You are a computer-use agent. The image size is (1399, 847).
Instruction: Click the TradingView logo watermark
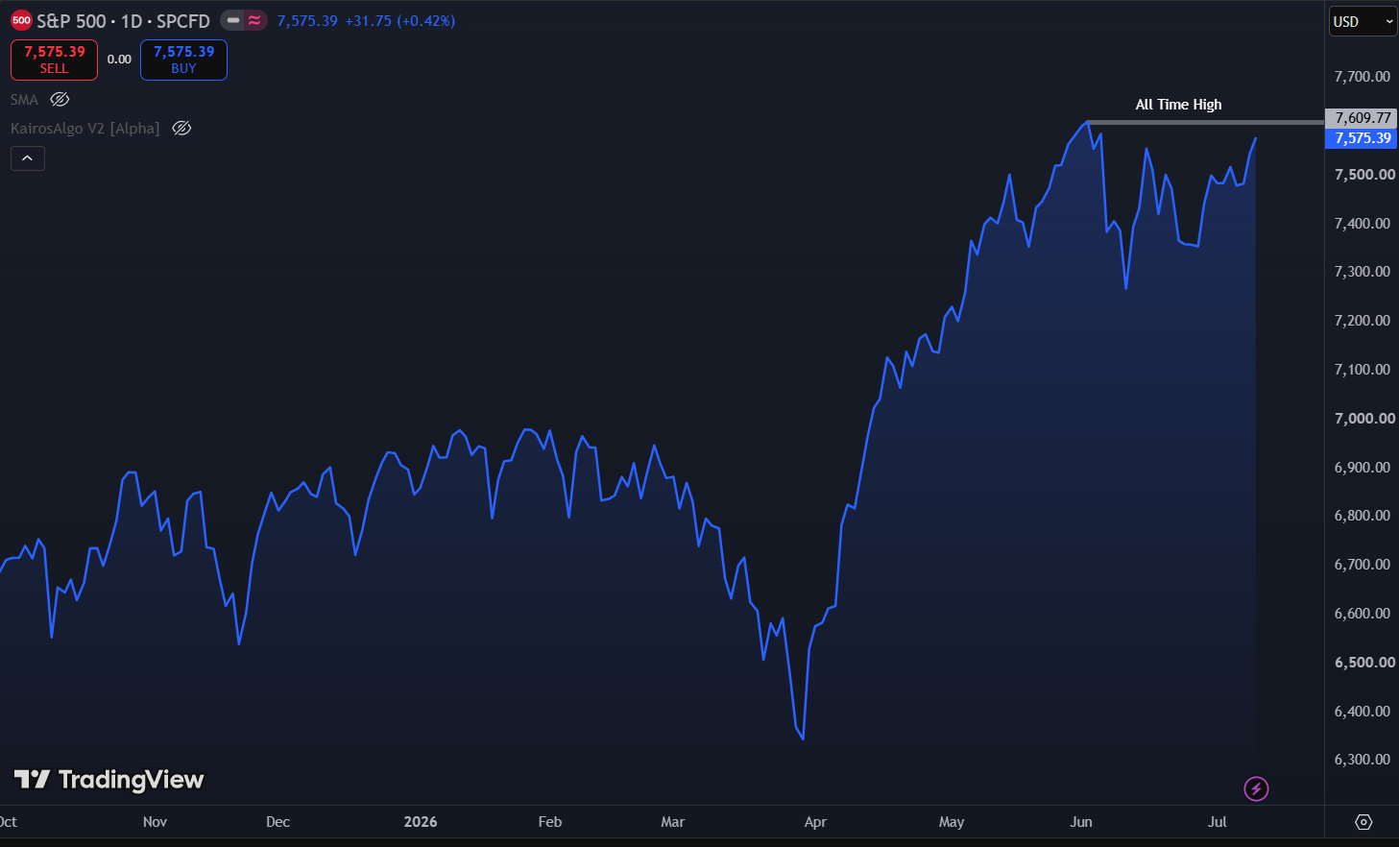coord(109,779)
